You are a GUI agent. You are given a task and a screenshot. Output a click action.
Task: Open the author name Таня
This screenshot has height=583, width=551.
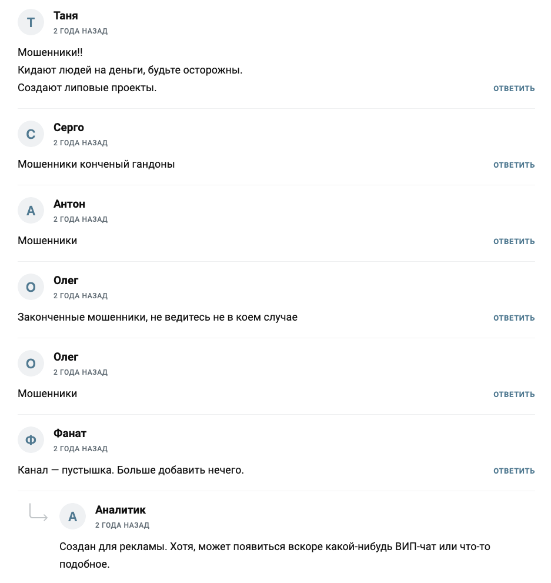pyautogui.click(x=66, y=16)
